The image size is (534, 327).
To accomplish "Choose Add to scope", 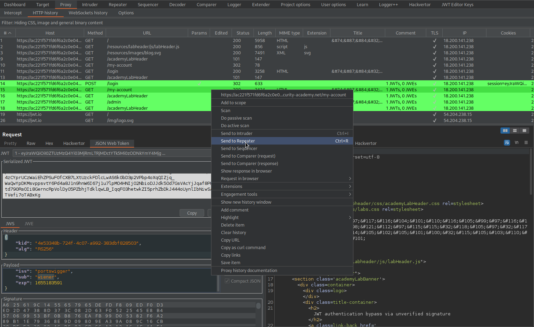I will (x=282, y=103).
